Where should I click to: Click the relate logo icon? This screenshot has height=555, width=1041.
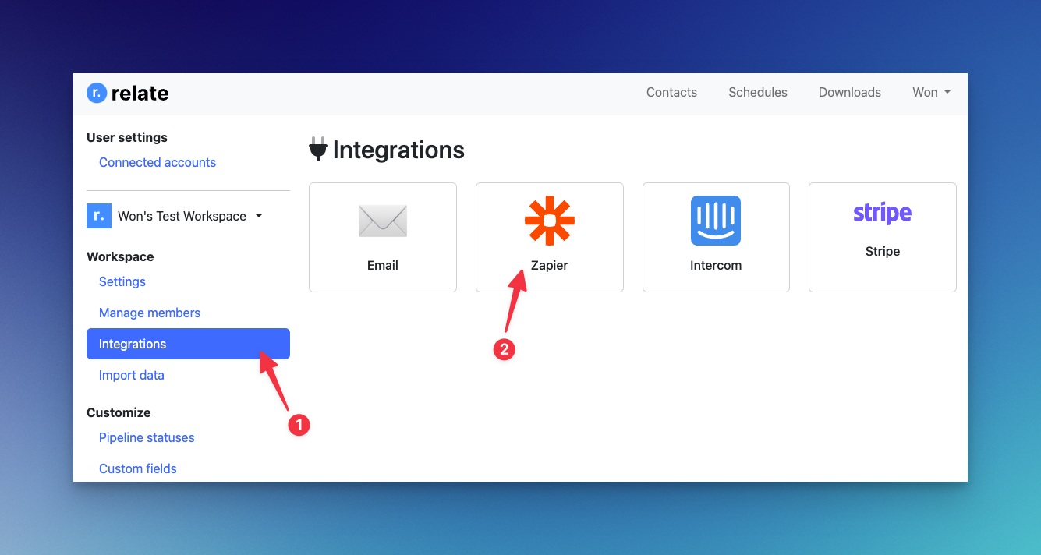(96, 93)
